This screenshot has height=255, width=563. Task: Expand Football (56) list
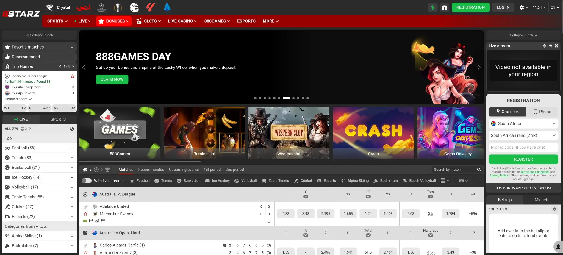click(72, 148)
